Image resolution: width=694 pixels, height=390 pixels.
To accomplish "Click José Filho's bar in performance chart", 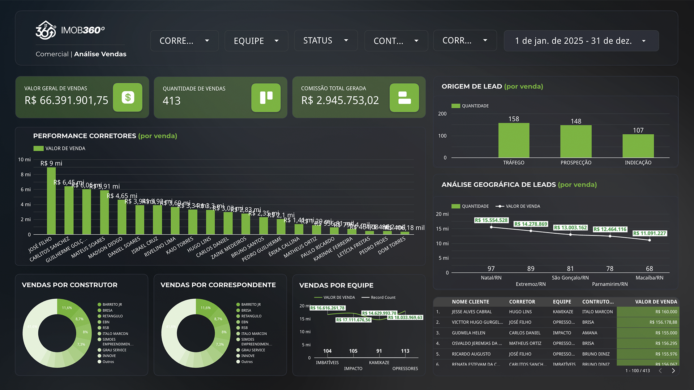I will click(x=51, y=200).
